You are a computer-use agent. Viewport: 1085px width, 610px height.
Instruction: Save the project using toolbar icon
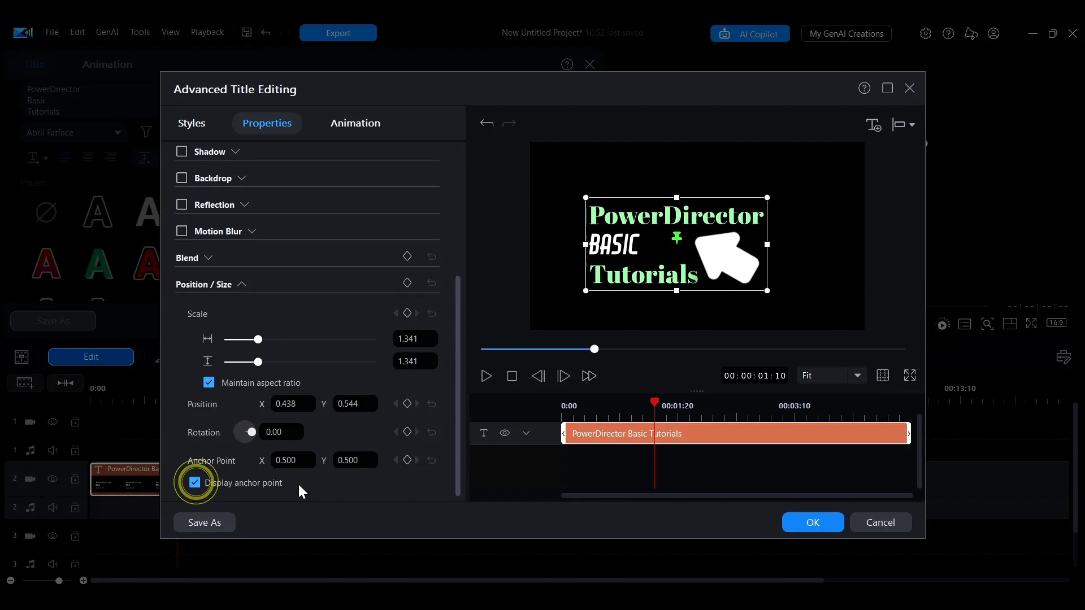click(x=246, y=32)
